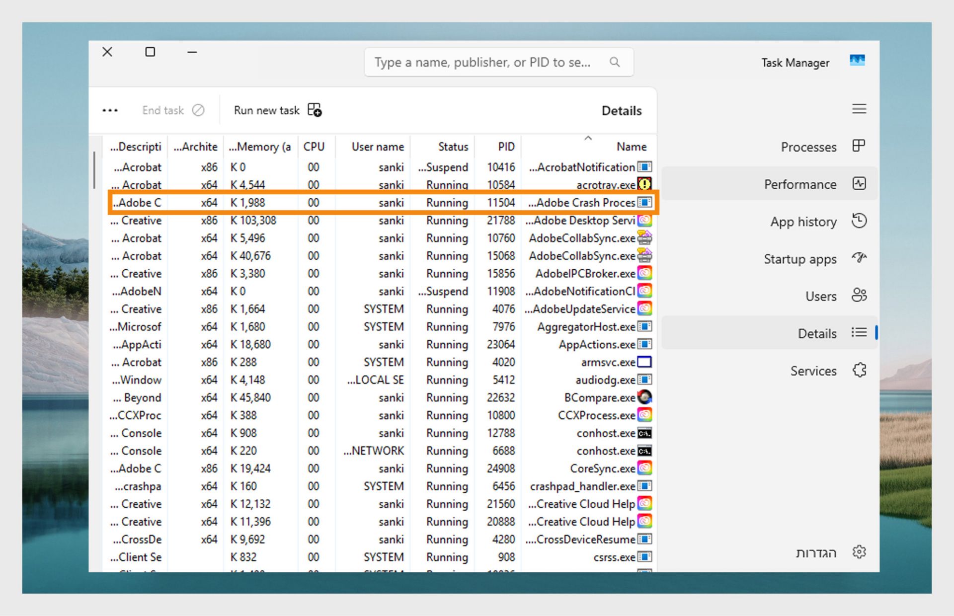Image resolution: width=954 pixels, height=616 pixels.
Task: Focus the name, publisher, or PID search box
Action: [x=482, y=62]
